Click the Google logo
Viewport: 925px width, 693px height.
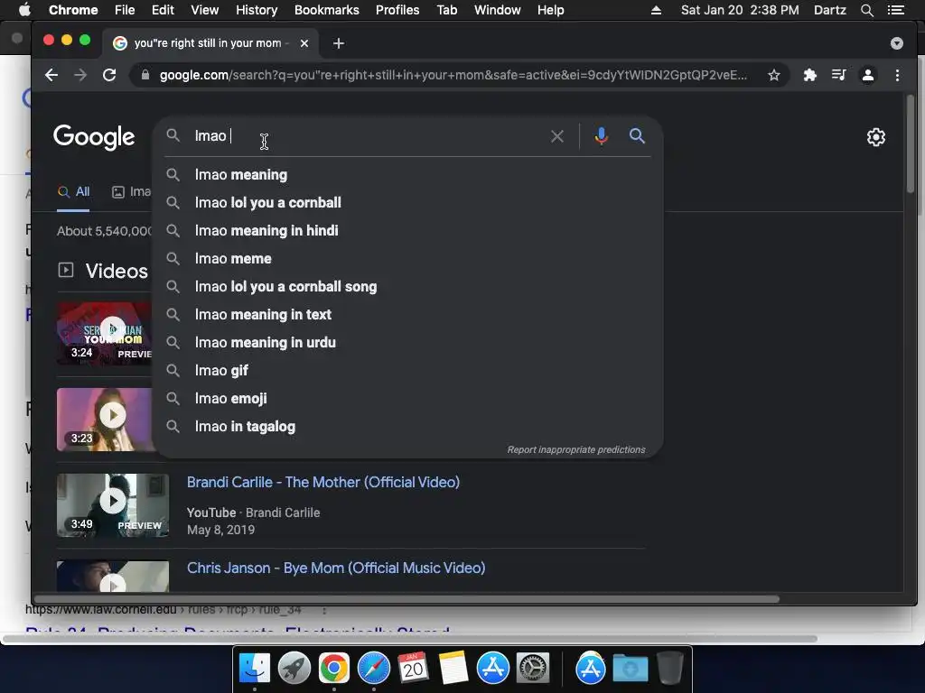coord(94,137)
